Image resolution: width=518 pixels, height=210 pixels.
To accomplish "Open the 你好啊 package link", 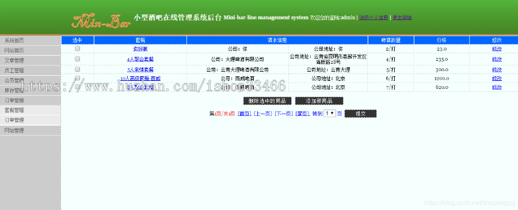I will click(140, 49).
